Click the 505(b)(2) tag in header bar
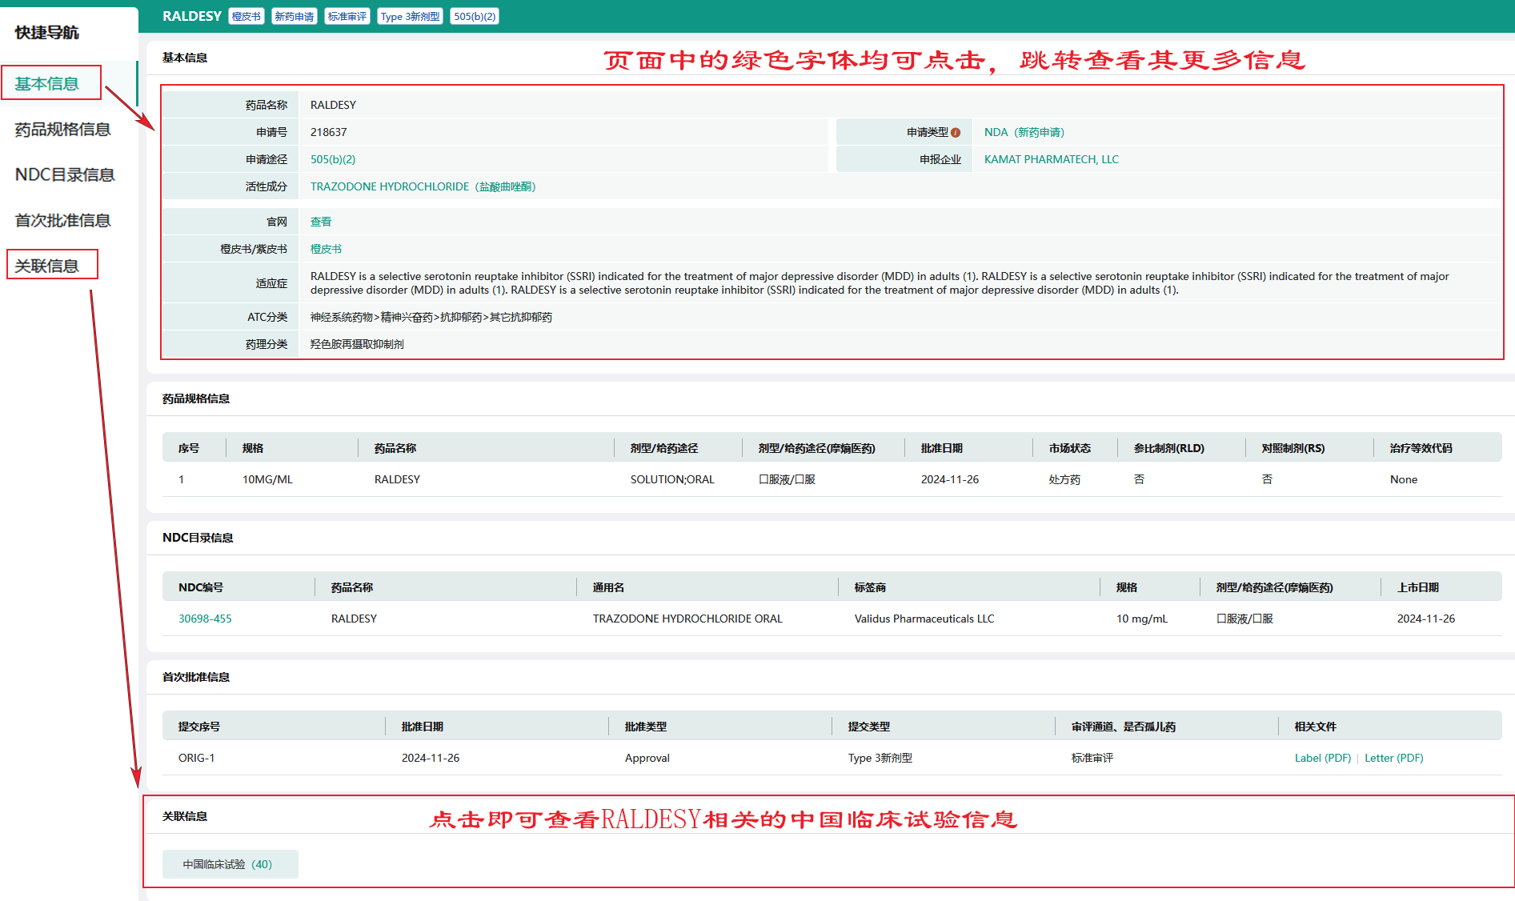 [475, 17]
